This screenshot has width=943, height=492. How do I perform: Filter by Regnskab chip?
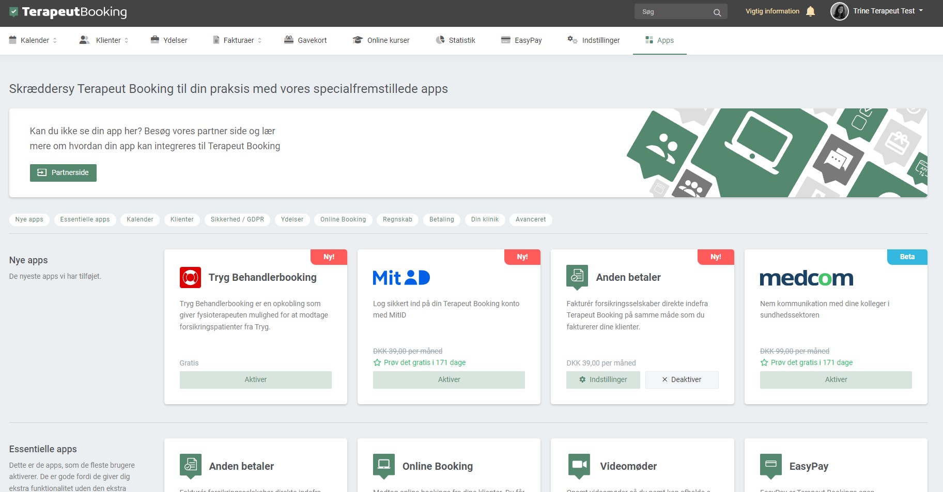(397, 219)
